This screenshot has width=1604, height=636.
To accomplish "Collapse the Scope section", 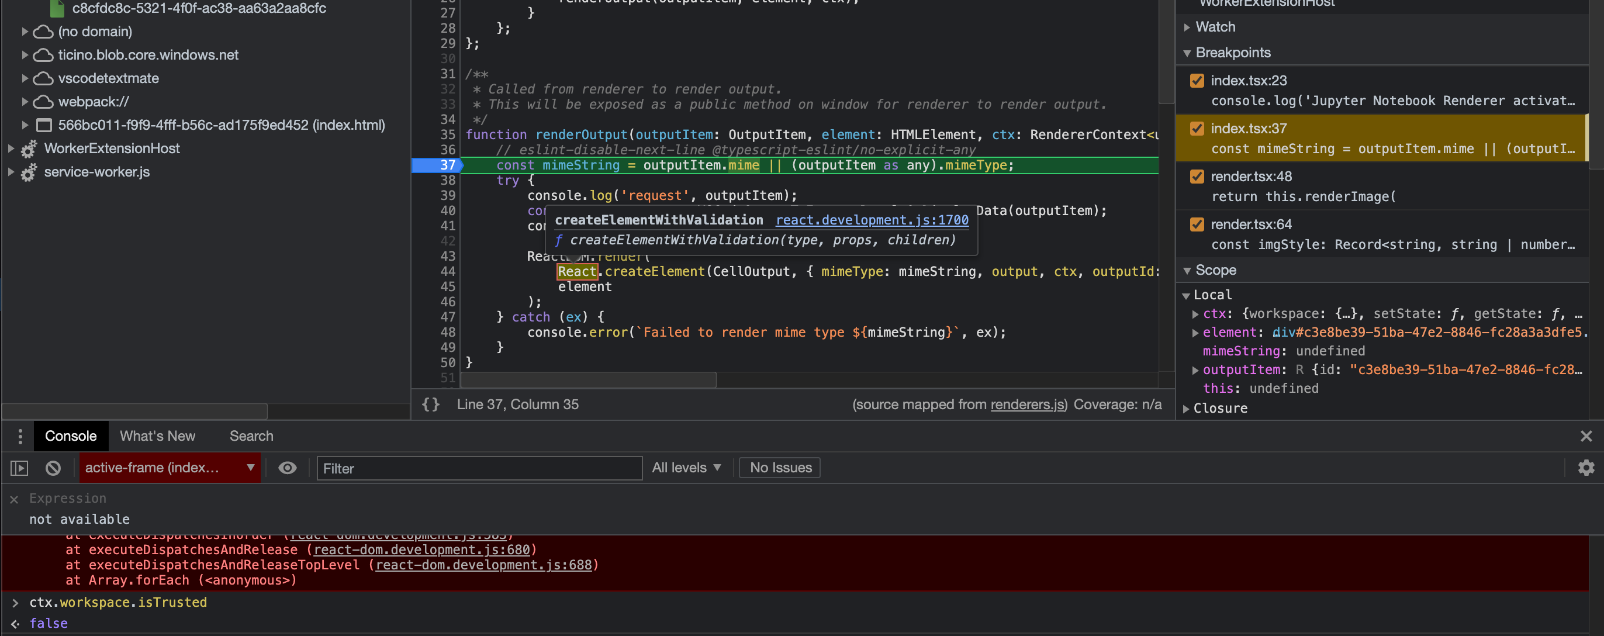I will point(1187,269).
